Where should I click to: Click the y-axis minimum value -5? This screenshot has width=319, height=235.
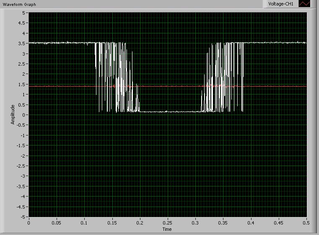pyautogui.click(x=23, y=217)
